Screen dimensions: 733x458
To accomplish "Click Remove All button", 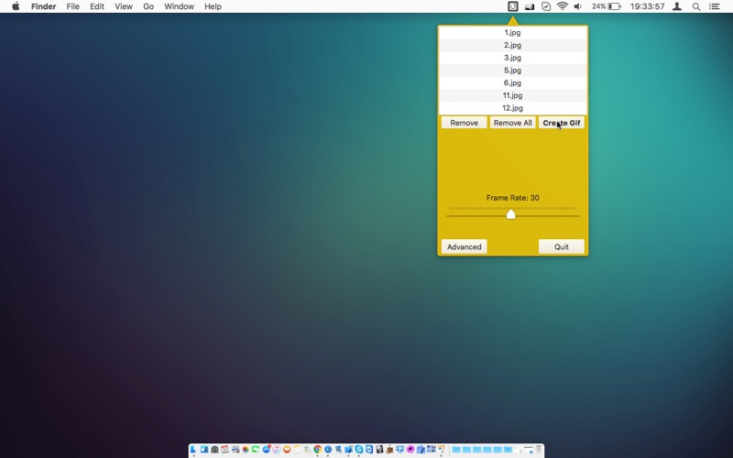I will 512,123.
